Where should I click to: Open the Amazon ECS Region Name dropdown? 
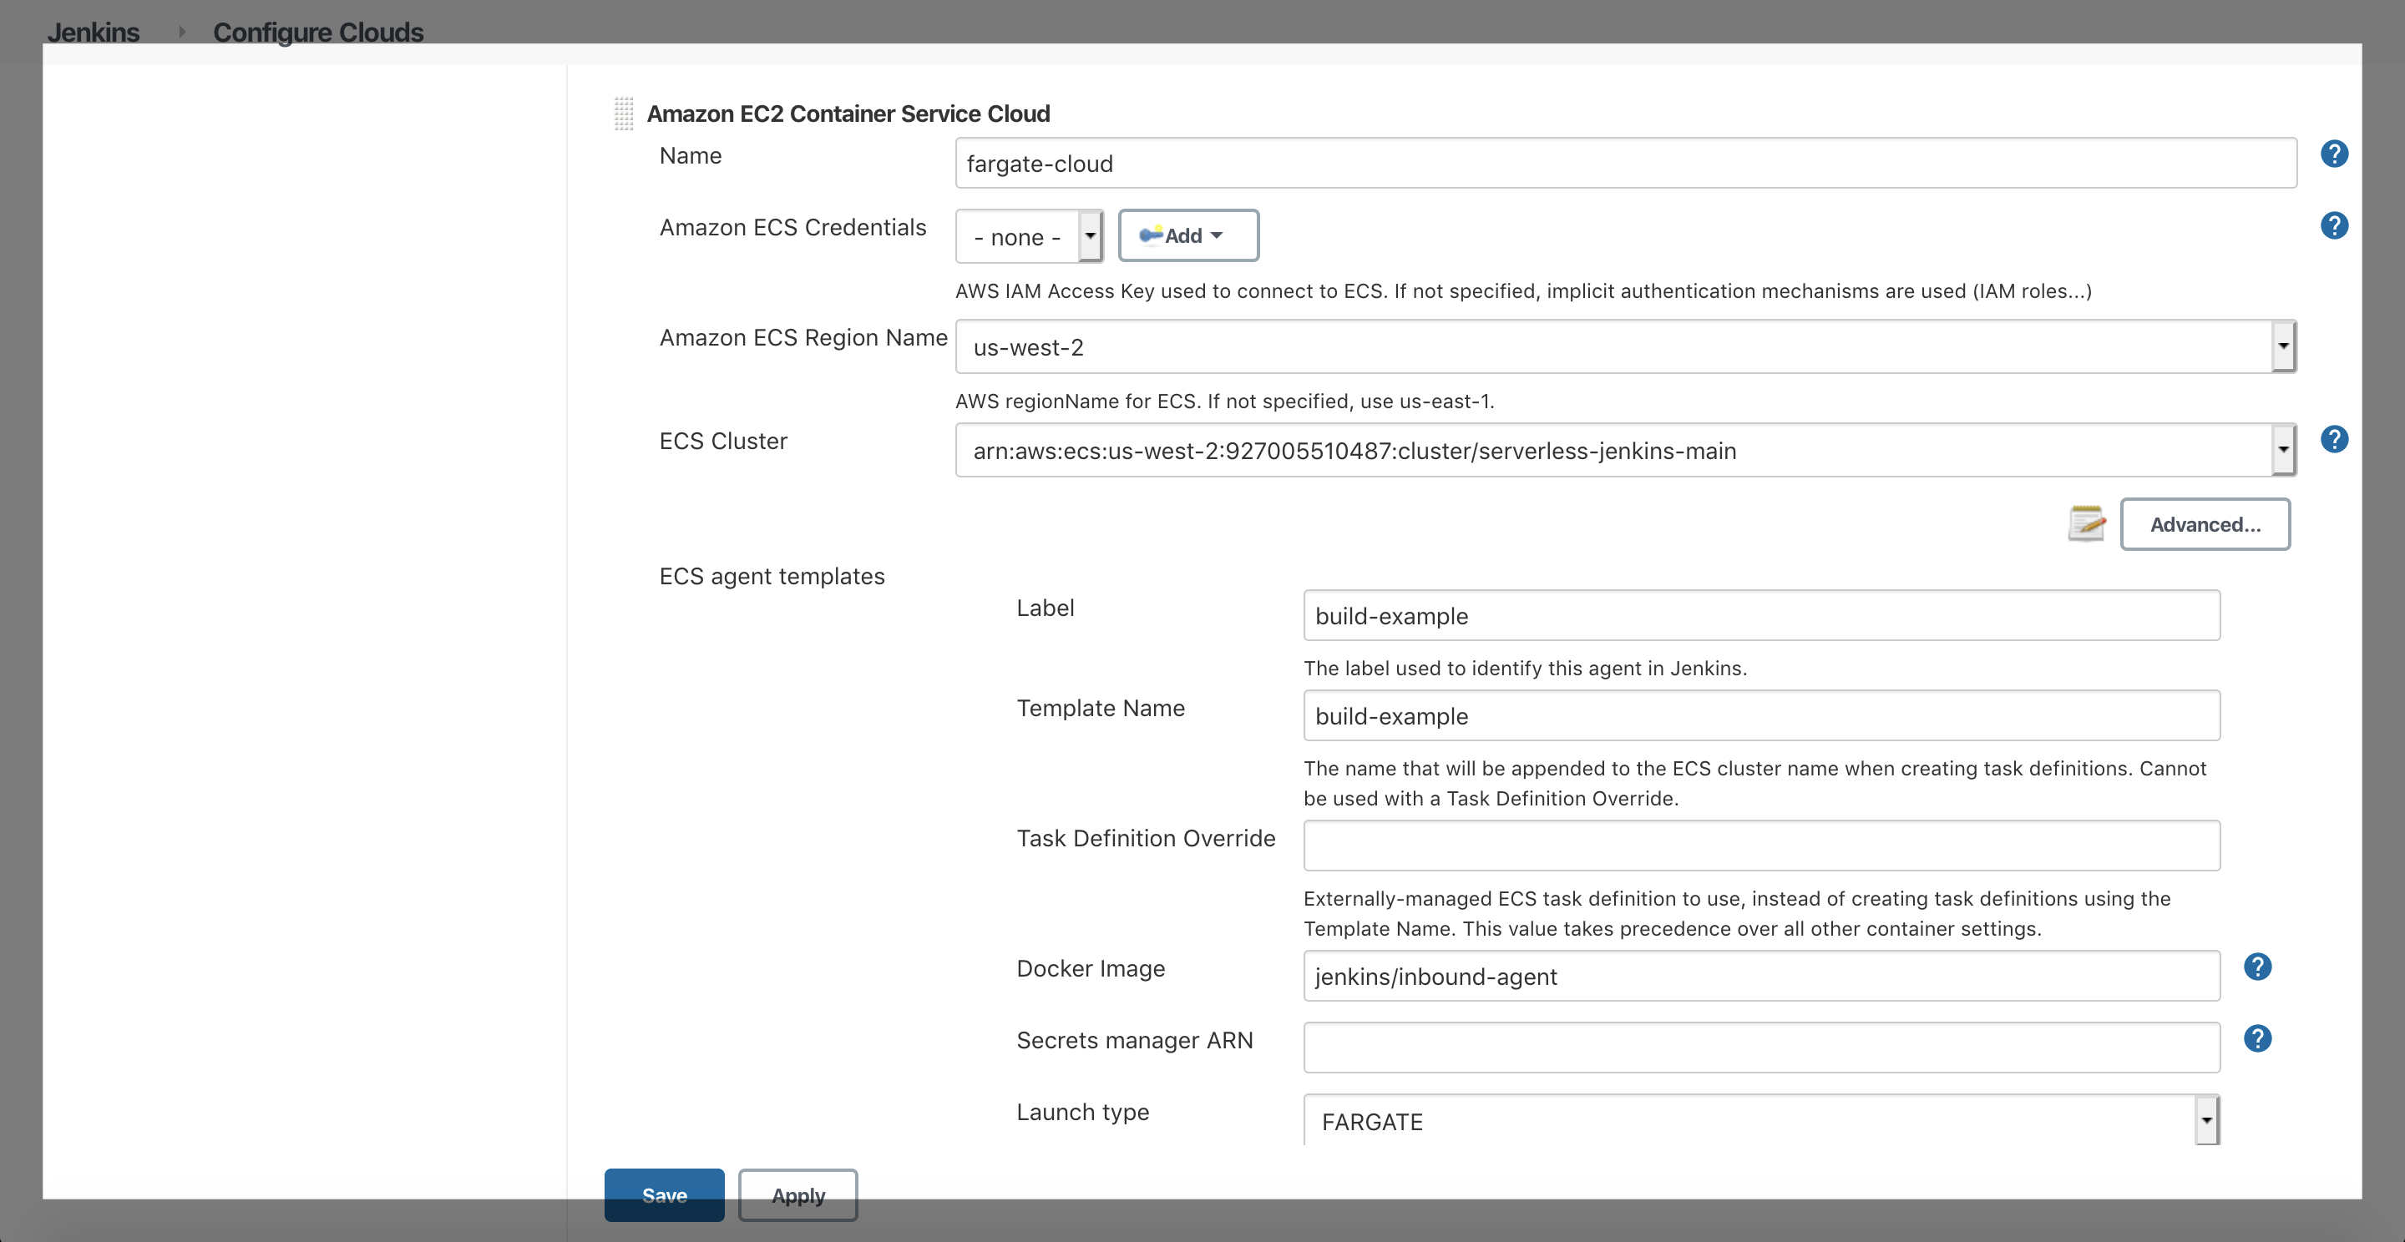[2284, 346]
